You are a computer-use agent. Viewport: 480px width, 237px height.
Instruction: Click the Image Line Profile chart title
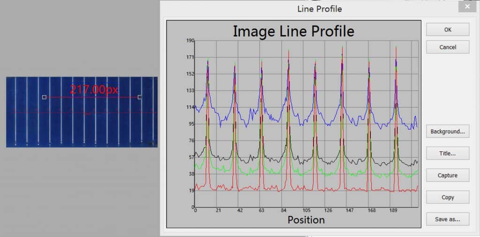coord(293,31)
